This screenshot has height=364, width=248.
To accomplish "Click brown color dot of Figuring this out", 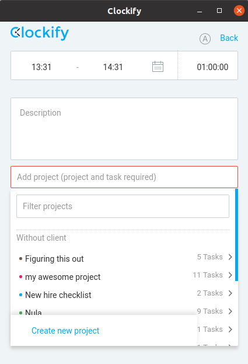I will [x=20, y=258].
